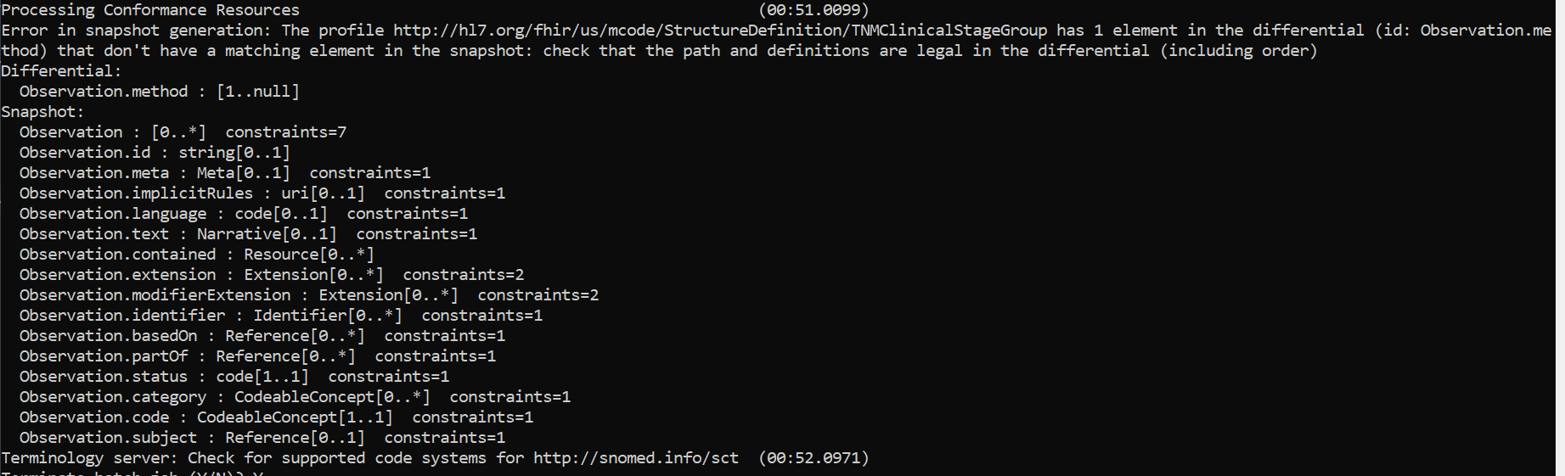Viewport: 1565px width, 476px height.
Task: Click the http://snomed.info/sct URL
Action: pyautogui.click(x=636, y=458)
